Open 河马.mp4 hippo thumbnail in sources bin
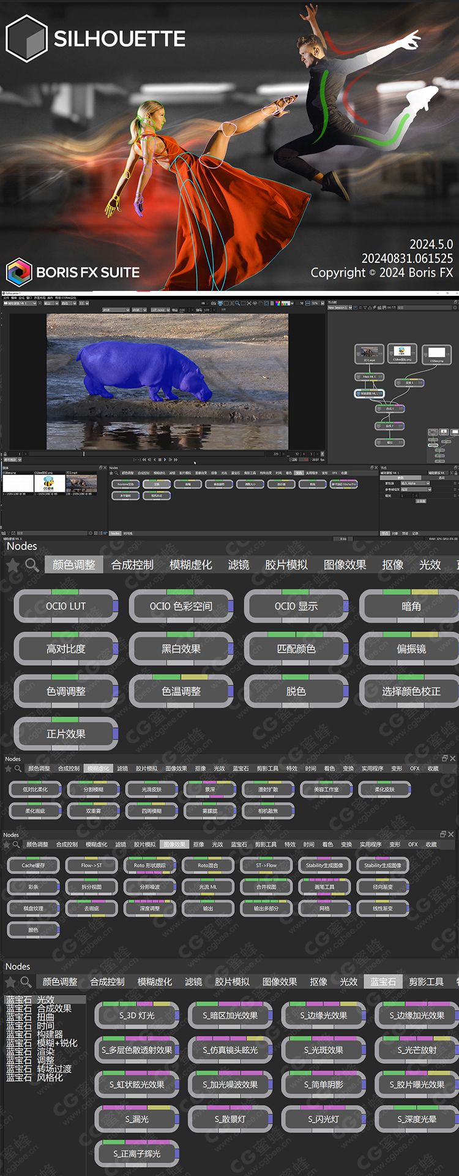The image size is (459, 1176). 81,483
